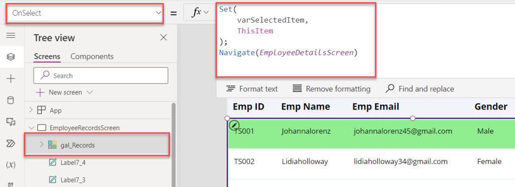Expand the gal_Records gallery node
515x187 pixels.
42,144
